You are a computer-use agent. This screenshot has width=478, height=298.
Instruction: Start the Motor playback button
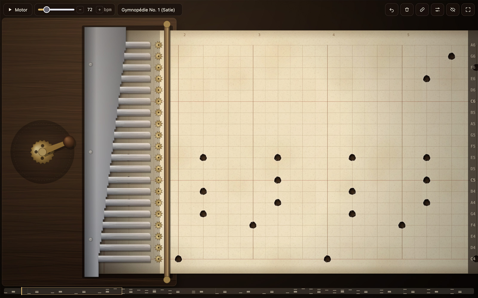coord(18,10)
